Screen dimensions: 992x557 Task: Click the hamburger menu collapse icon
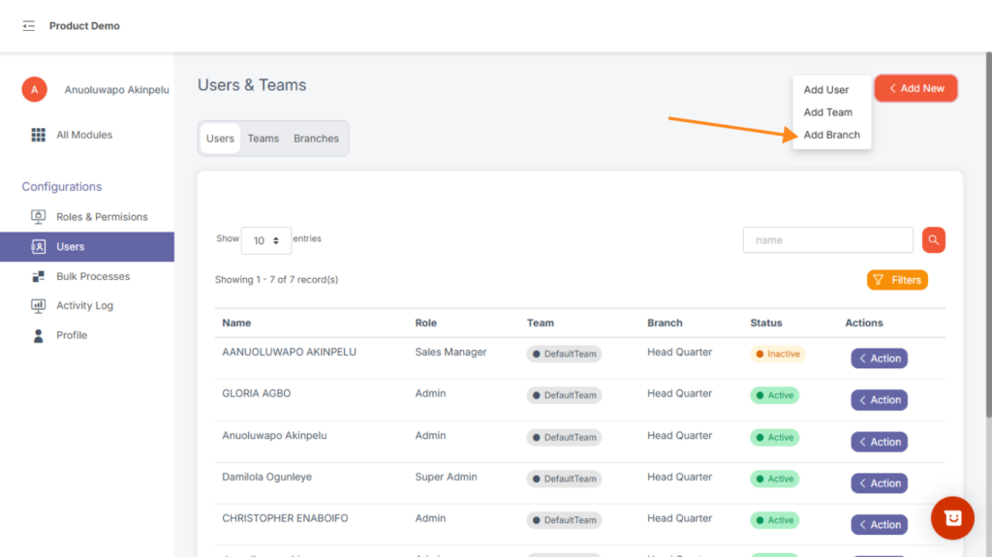(x=29, y=26)
